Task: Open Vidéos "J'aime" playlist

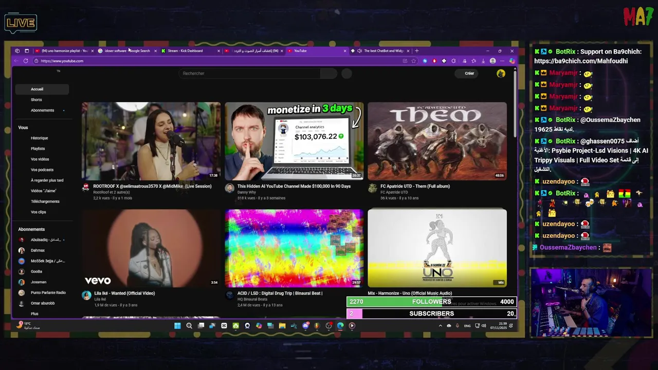Action: 43,191
